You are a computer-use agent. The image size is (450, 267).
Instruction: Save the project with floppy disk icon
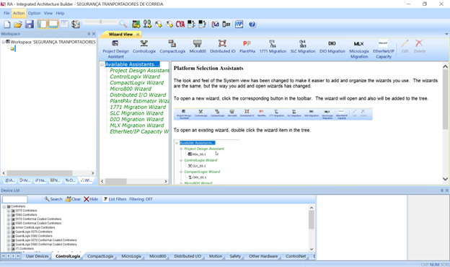click(x=30, y=24)
